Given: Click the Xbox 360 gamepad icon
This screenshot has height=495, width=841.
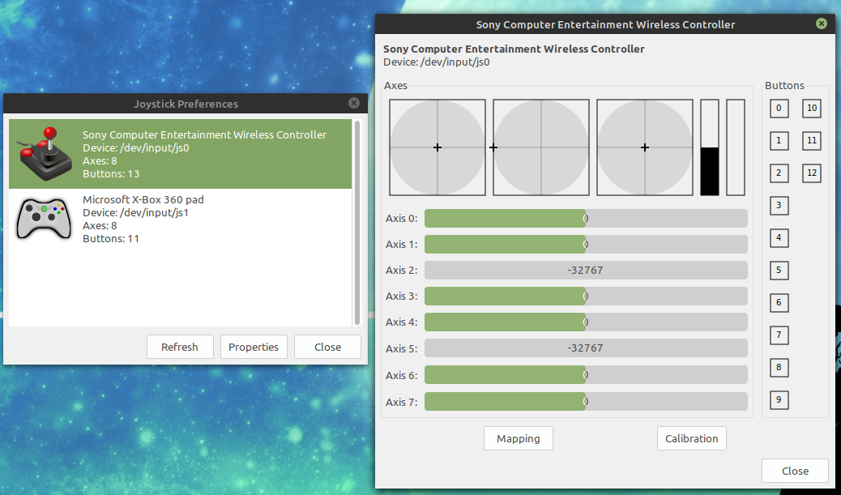Looking at the screenshot, I should [x=44, y=219].
